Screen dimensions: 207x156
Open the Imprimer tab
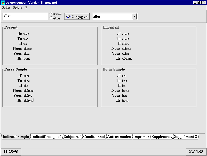pos(141,137)
